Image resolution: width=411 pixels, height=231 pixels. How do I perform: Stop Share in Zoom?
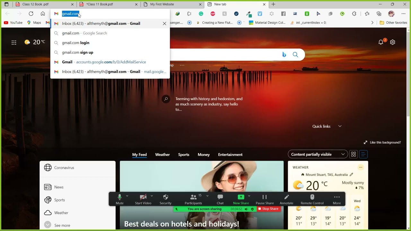point(268,209)
